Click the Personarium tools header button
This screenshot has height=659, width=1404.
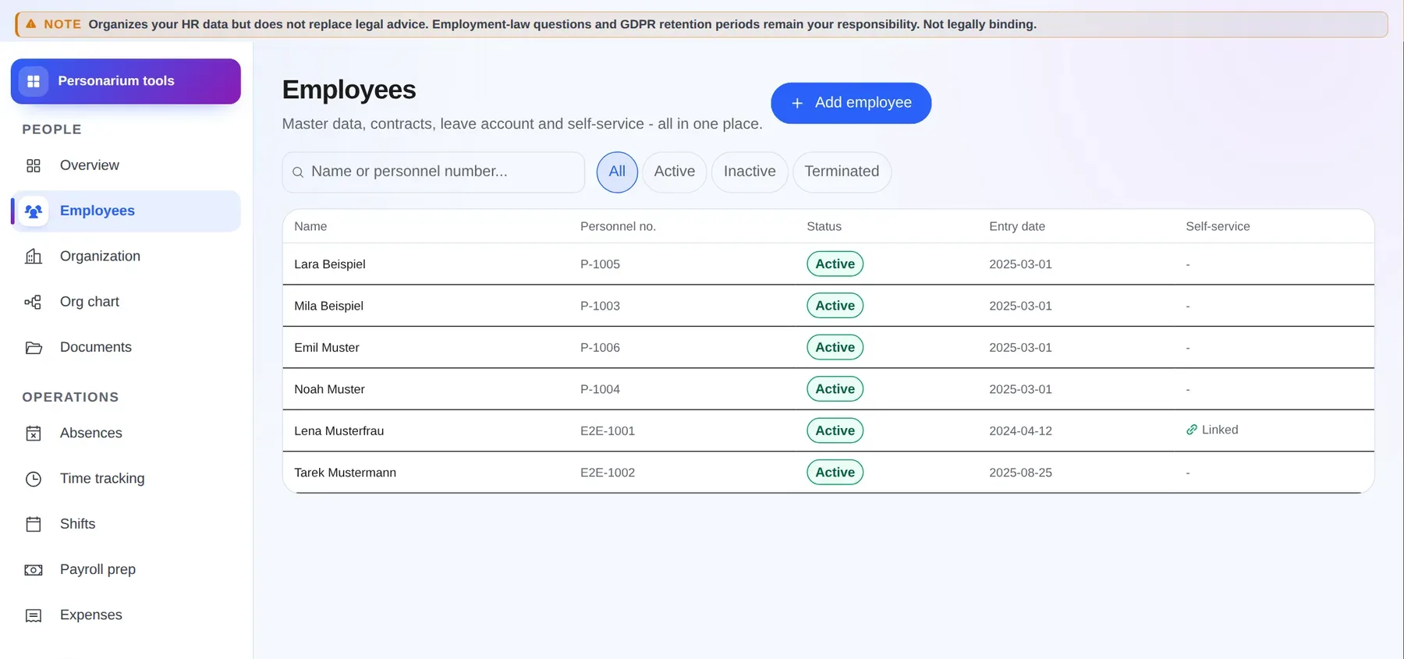pyautogui.click(x=126, y=81)
